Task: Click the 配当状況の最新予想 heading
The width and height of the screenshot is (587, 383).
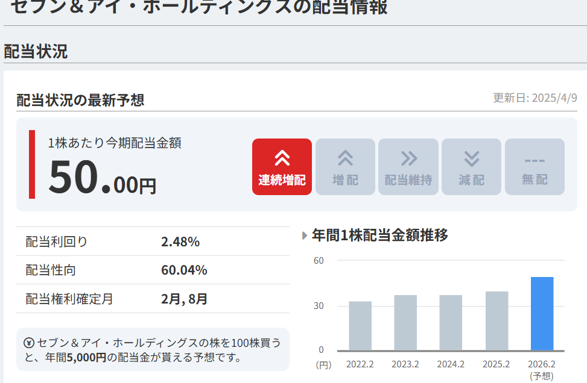Action: (80, 100)
